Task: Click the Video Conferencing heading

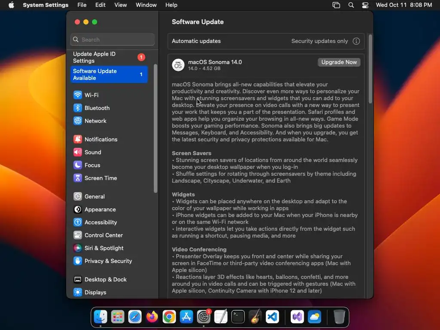Action: coord(199,250)
